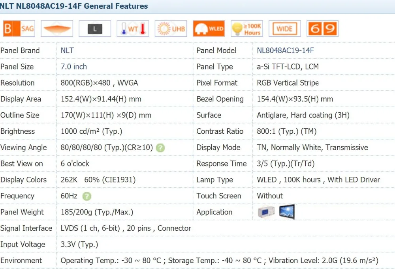Viewport: 395px width, 269px height.
Task: Click the WIDE feature icon
Action: (x=285, y=29)
